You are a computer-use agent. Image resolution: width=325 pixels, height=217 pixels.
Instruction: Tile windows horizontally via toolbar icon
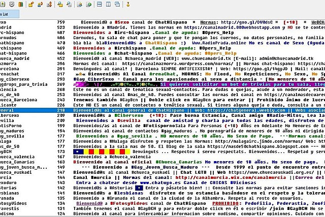tap(100, 4)
